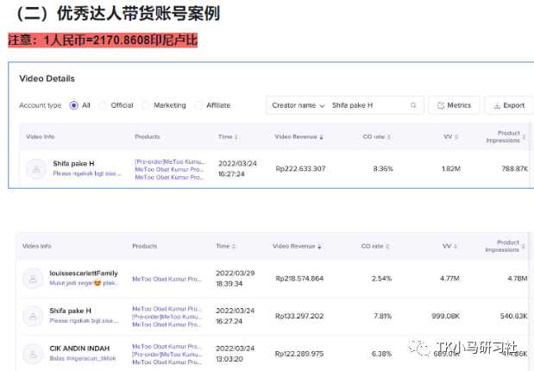
Task: Select the Affiliate account type radio
Action: [198, 105]
